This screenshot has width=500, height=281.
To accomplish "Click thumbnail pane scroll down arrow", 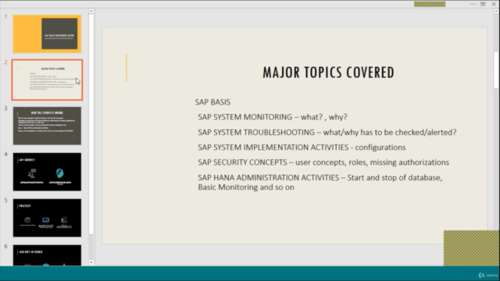I will (x=91, y=262).
